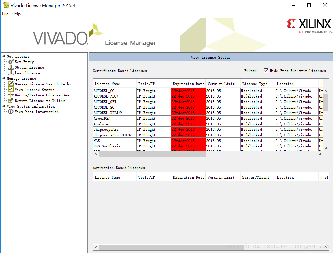Click the Get License tree label

coord(18,56)
